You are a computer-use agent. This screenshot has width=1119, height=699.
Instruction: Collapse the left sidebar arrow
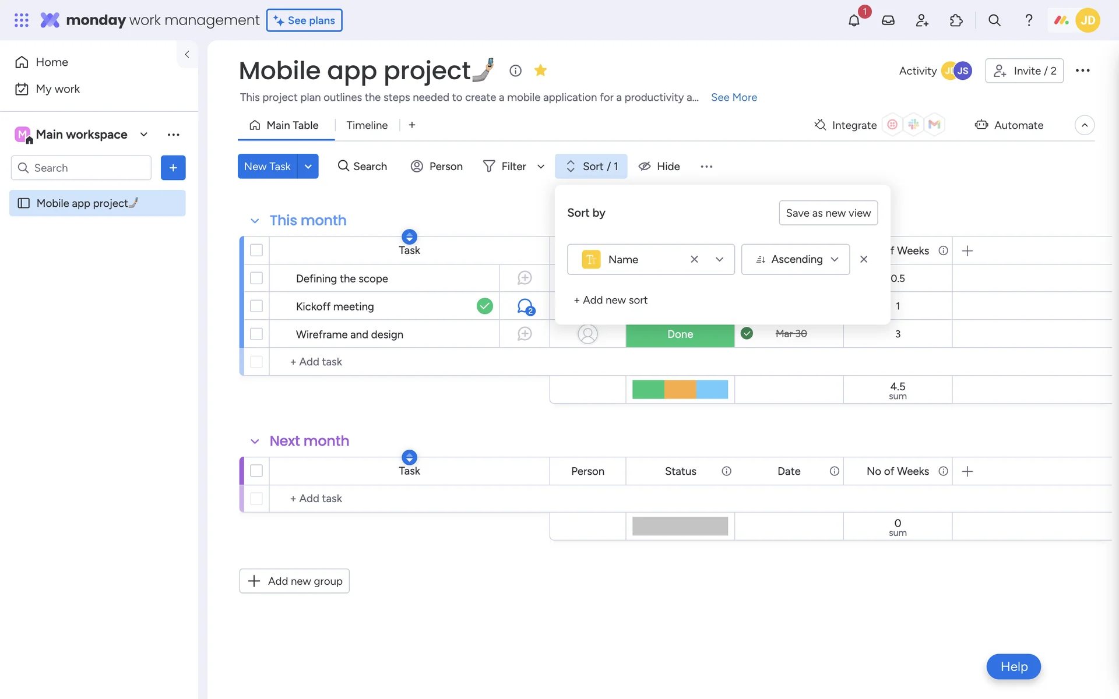coord(187,55)
